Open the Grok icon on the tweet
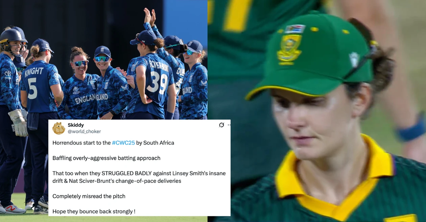The height and width of the screenshot is (222, 426). click(x=221, y=125)
